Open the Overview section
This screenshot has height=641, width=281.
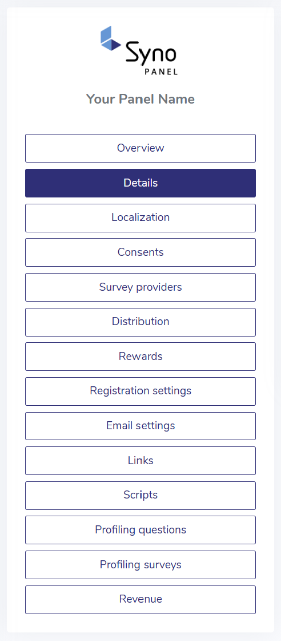(x=140, y=148)
